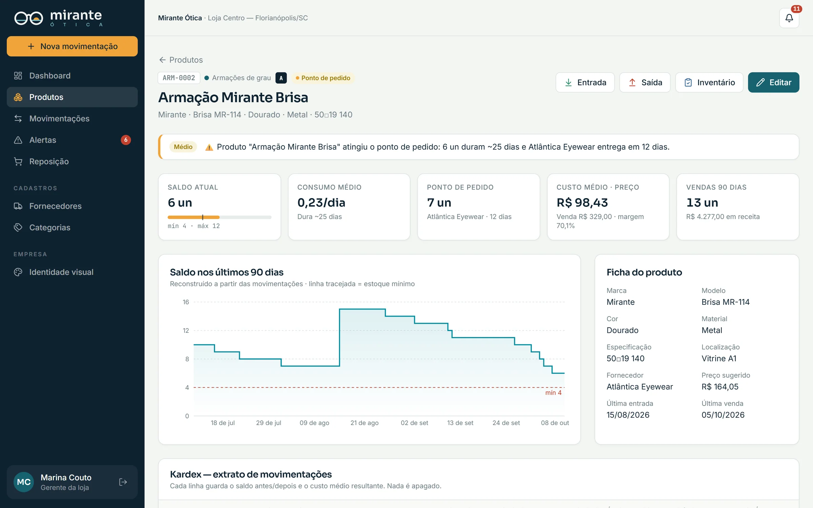The width and height of the screenshot is (813, 508).
Task: Go to Movimentações page
Action: pos(72,119)
